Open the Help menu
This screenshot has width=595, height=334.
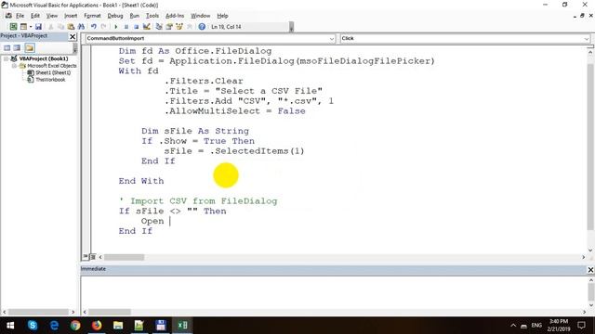pos(222,16)
